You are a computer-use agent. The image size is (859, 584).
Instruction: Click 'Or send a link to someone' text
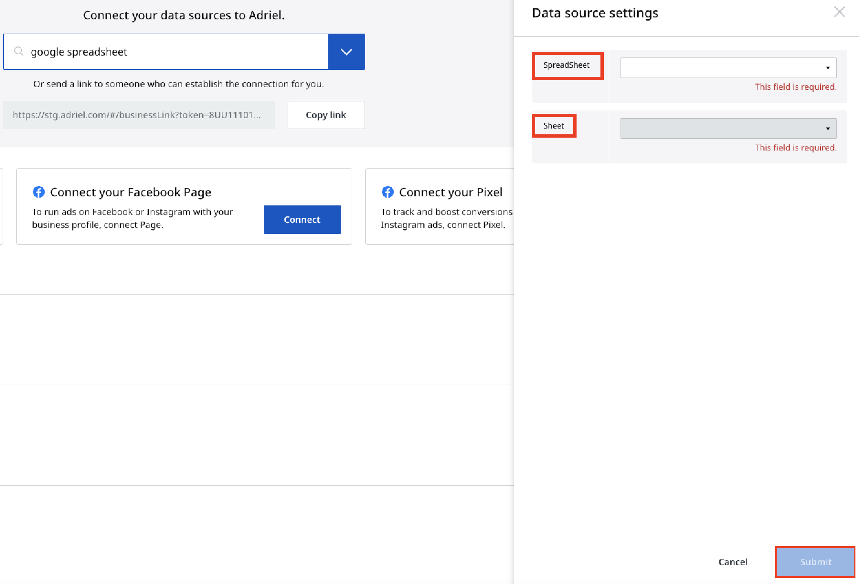coord(178,84)
